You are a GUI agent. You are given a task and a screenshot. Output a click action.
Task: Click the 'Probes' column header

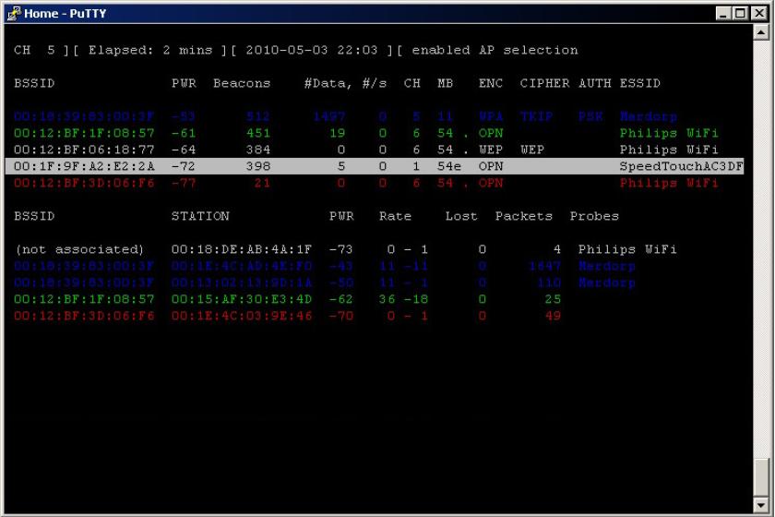[x=594, y=216]
